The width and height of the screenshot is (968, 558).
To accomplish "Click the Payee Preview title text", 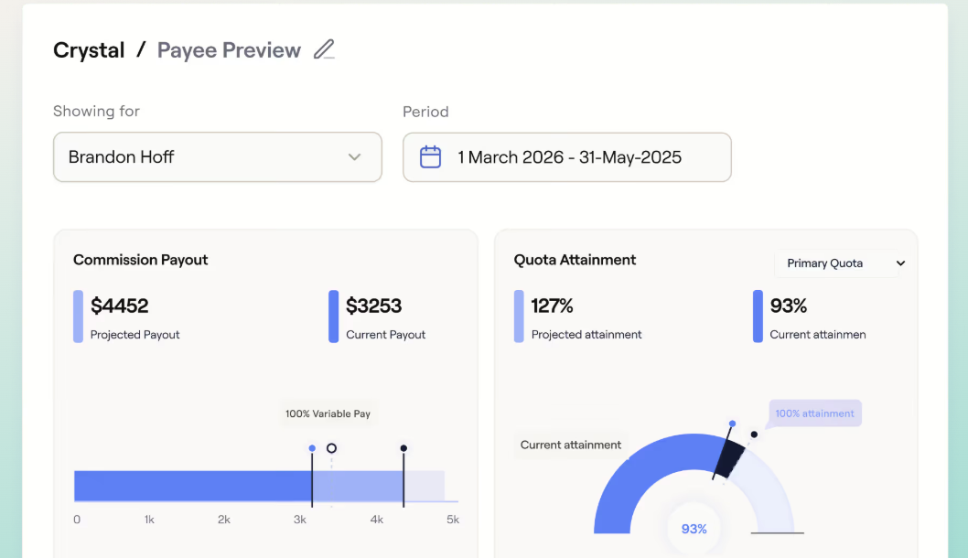I will [x=229, y=50].
